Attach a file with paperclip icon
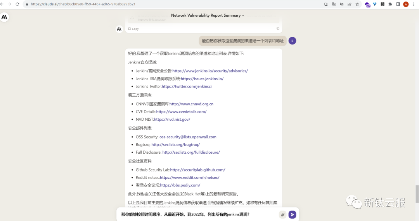The image size is (419, 221). 283,214
